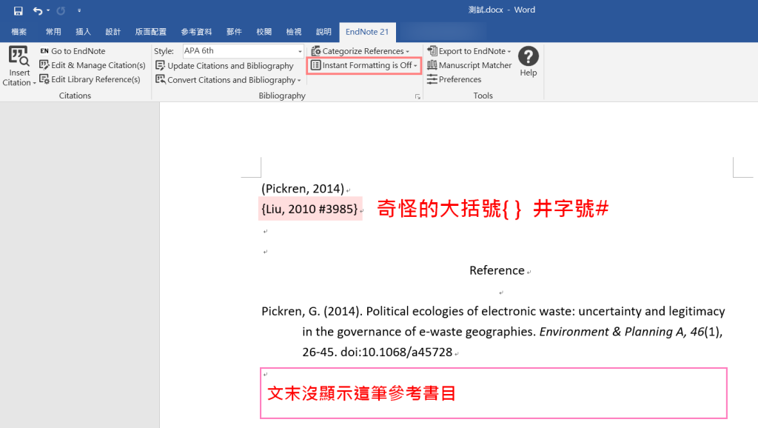Open Bibliography group dialog launcher
The image size is (758, 428).
point(417,97)
